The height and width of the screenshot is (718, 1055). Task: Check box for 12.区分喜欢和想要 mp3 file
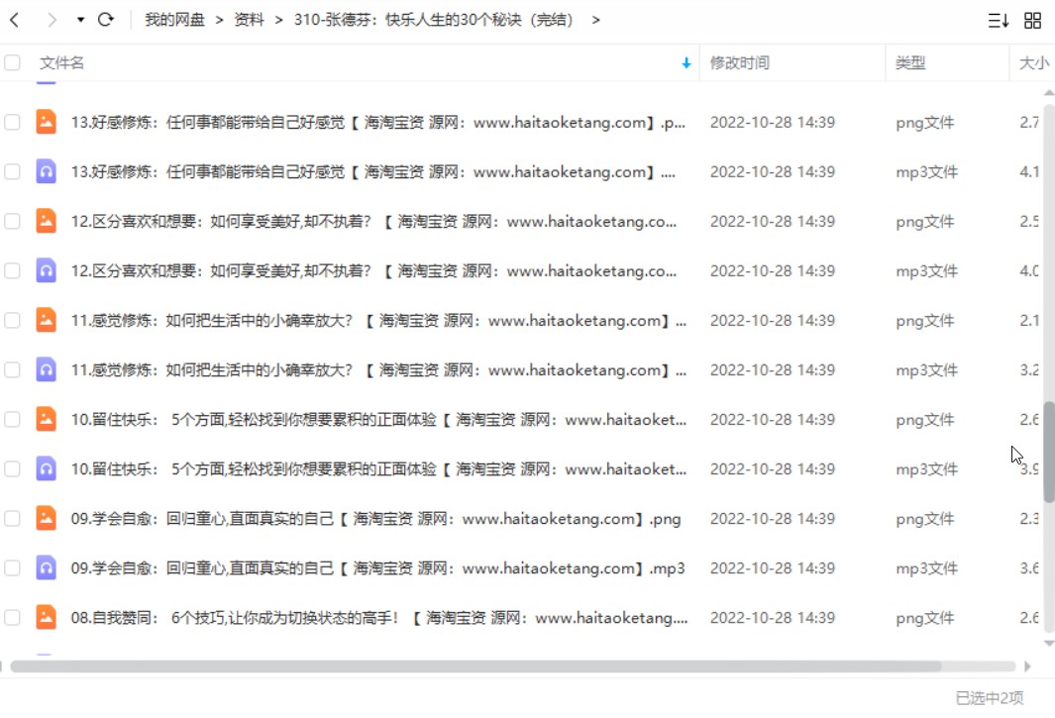(x=12, y=270)
